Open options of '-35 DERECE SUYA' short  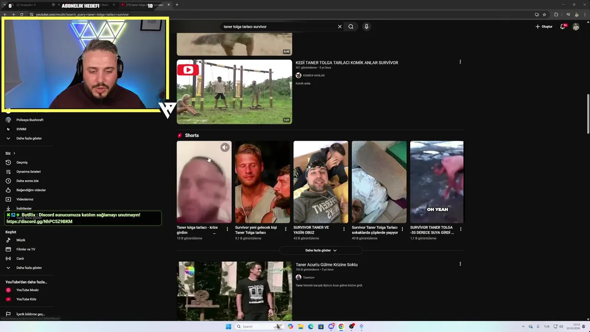point(460,229)
